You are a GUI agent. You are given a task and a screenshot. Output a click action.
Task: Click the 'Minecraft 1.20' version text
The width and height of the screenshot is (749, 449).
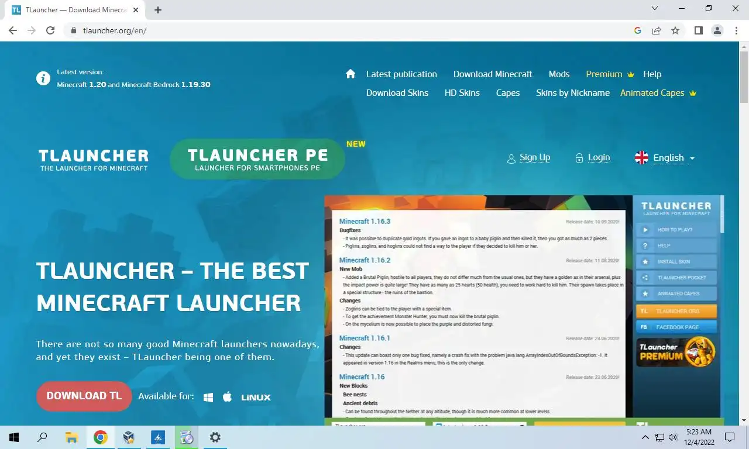81,85
